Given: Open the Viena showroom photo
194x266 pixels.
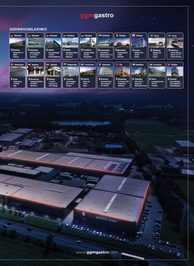Looking at the screenshot, I should click(x=157, y=72).
